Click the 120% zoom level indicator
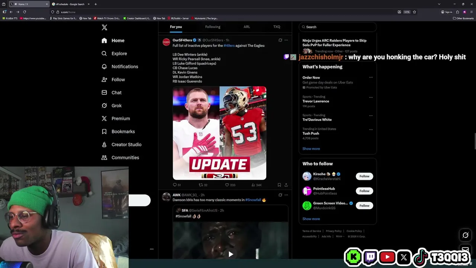 [x=407, y=12]
